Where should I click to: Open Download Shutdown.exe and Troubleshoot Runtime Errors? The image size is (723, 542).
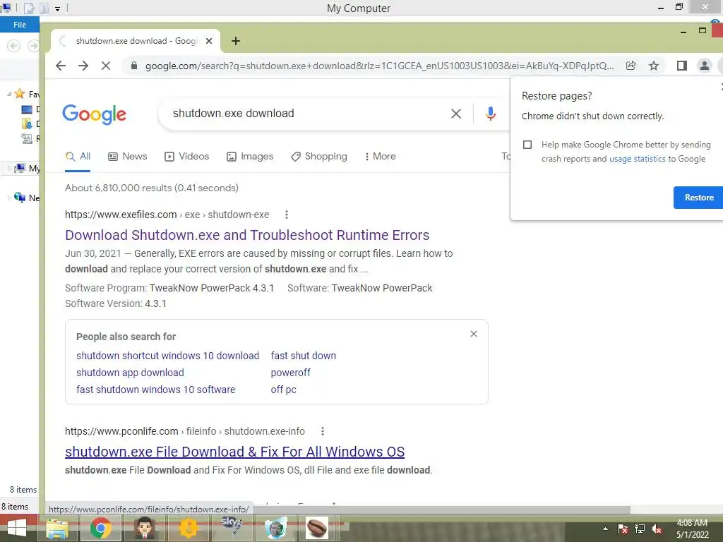(247, 235)
